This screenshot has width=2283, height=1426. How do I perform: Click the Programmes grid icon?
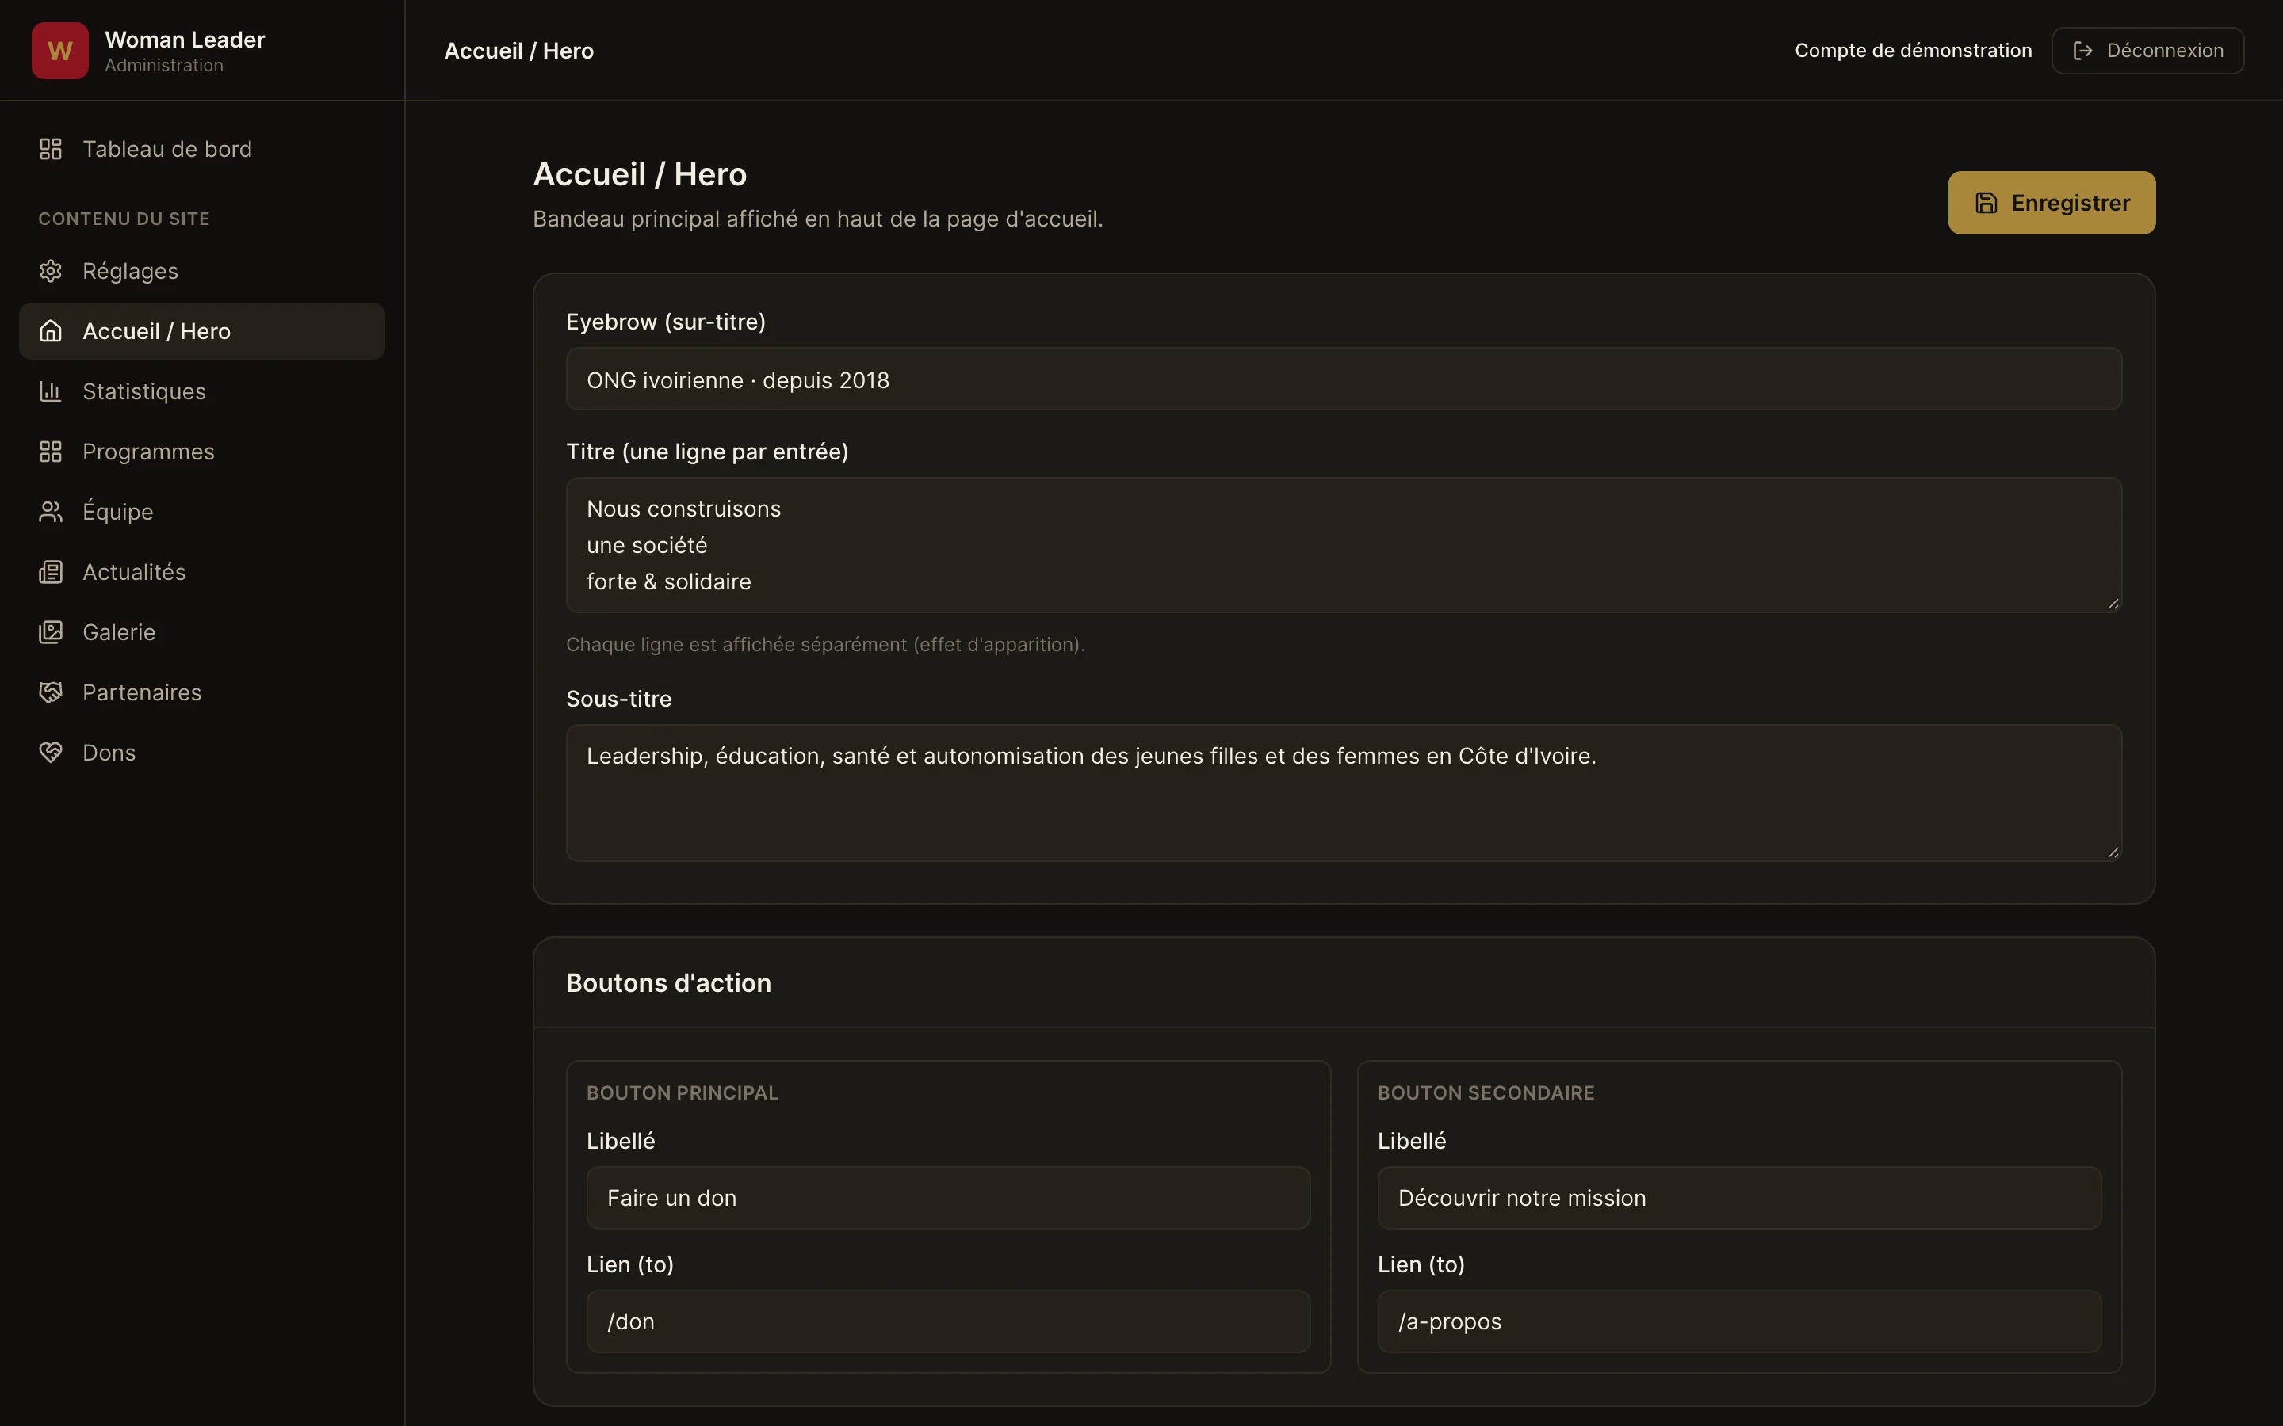coord(51,452)
